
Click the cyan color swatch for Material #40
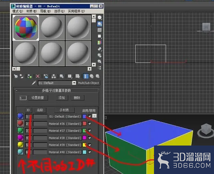click(84, 152)
